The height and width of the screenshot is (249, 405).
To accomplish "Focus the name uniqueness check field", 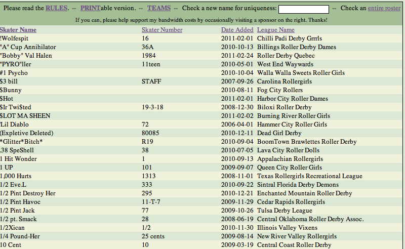I will point(303,9).
